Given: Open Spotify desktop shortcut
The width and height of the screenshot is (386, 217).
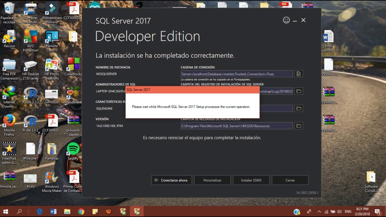Looking at the screenshot, I should (73, 152).
